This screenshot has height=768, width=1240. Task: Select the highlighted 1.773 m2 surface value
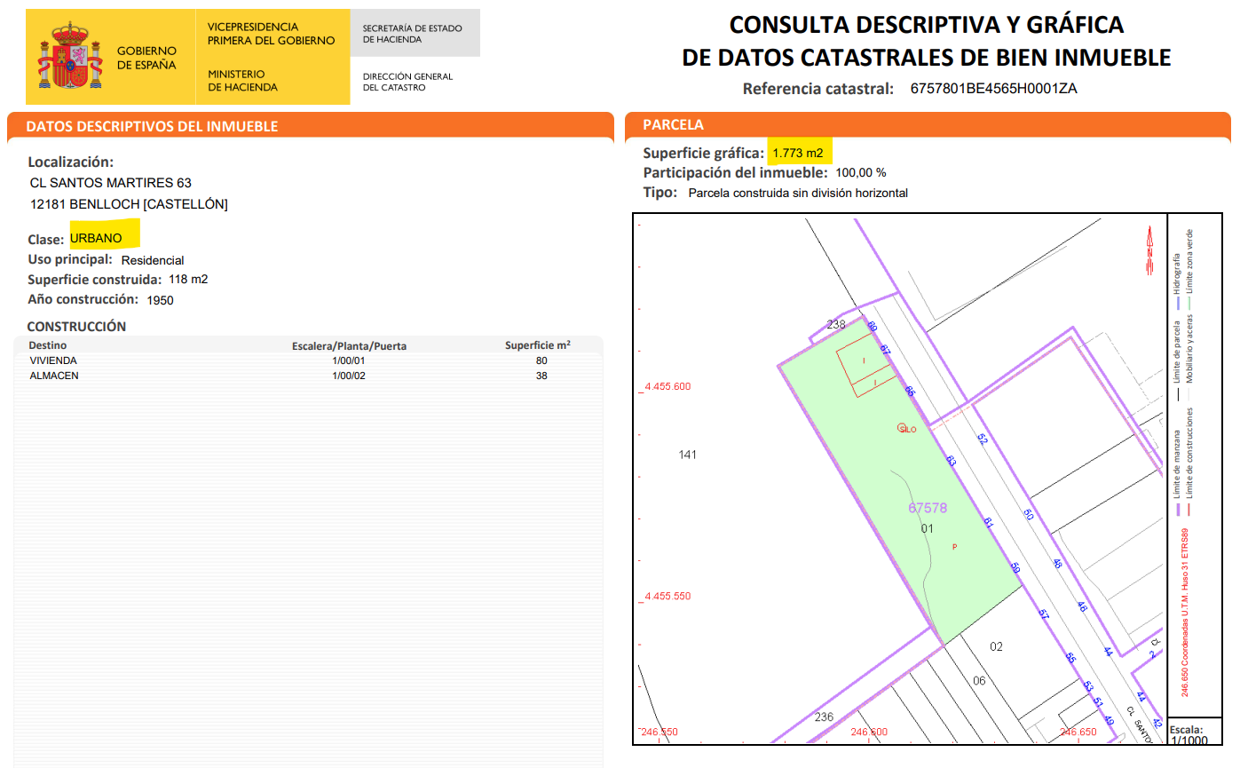point(798,153)
